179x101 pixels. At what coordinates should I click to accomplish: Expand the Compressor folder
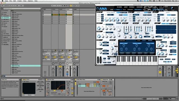click(12, 25)
